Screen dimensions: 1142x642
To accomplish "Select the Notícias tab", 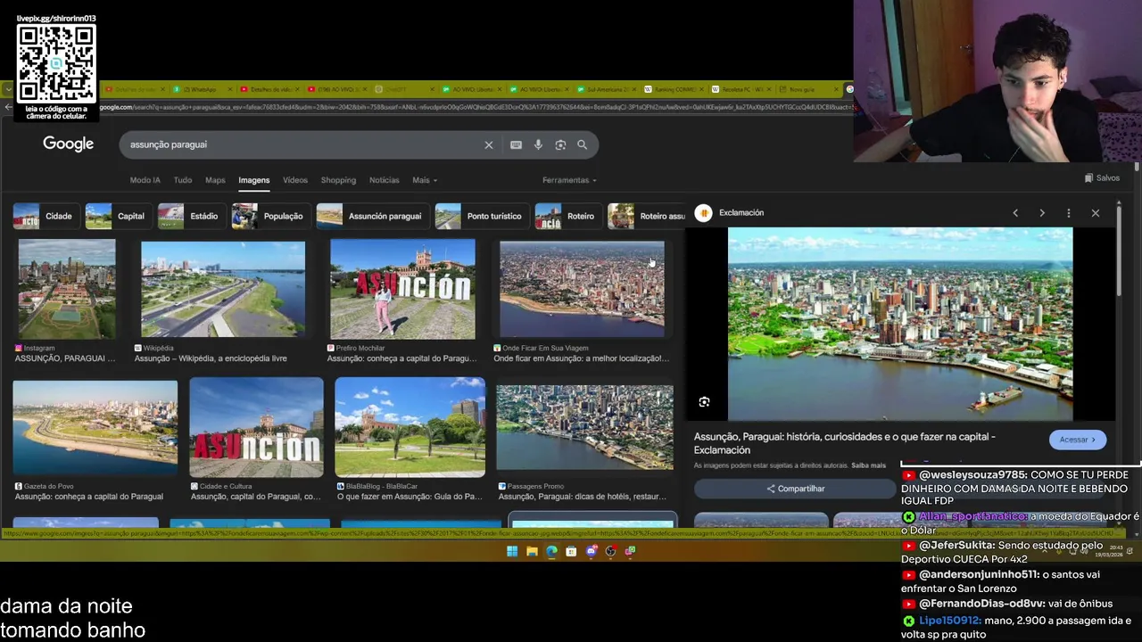I will point(385,180).
